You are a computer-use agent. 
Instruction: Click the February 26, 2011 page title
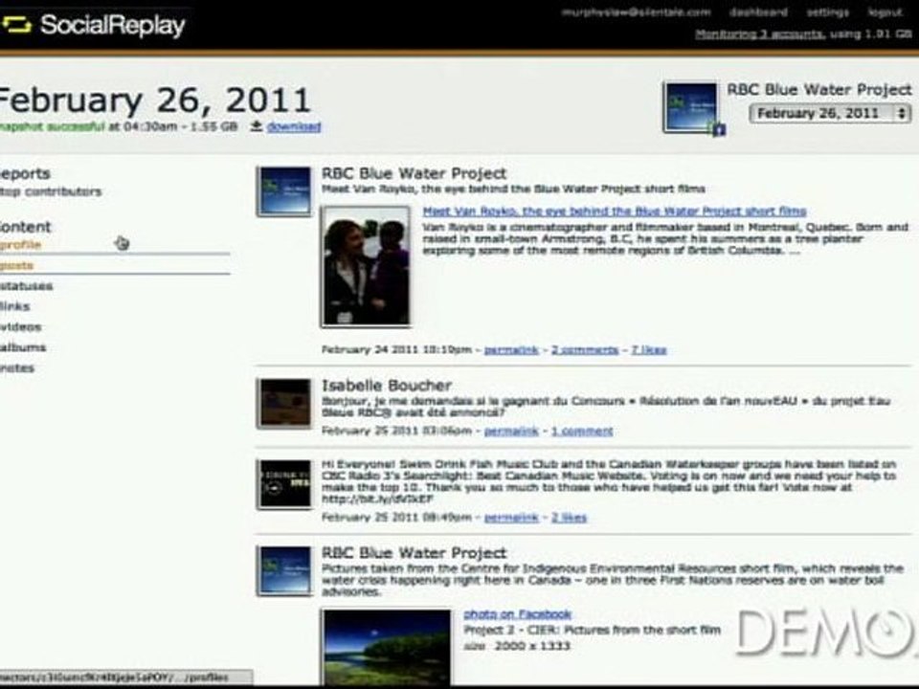(153, 100)
